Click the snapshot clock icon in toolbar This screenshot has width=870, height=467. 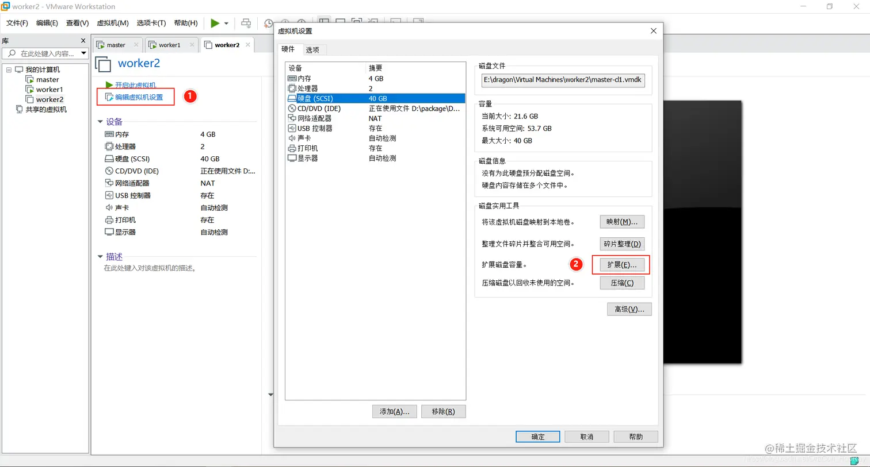tap(268, 23)
